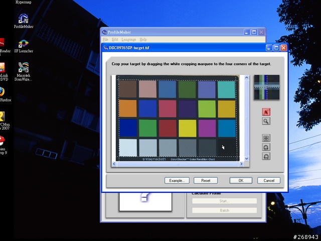Open the ProfileMaker desktop shortcut

pyautogui.click(x=24, y=21)
